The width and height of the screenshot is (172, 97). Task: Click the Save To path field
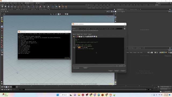pyautogui.click(x=101, y=29)
